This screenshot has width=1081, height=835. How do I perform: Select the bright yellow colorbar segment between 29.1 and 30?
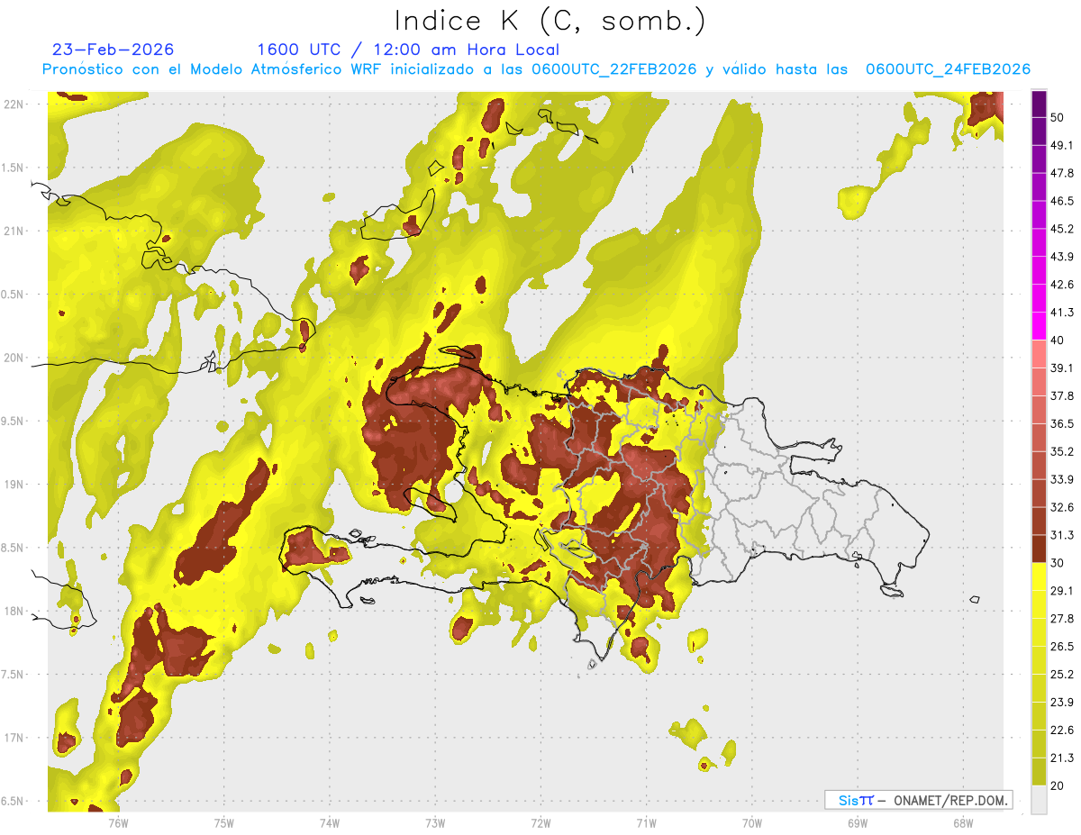tap(1040, 576)
